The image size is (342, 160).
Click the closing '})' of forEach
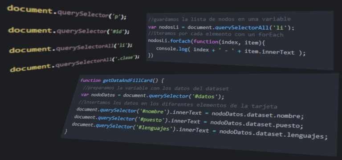tap(151, 56)
